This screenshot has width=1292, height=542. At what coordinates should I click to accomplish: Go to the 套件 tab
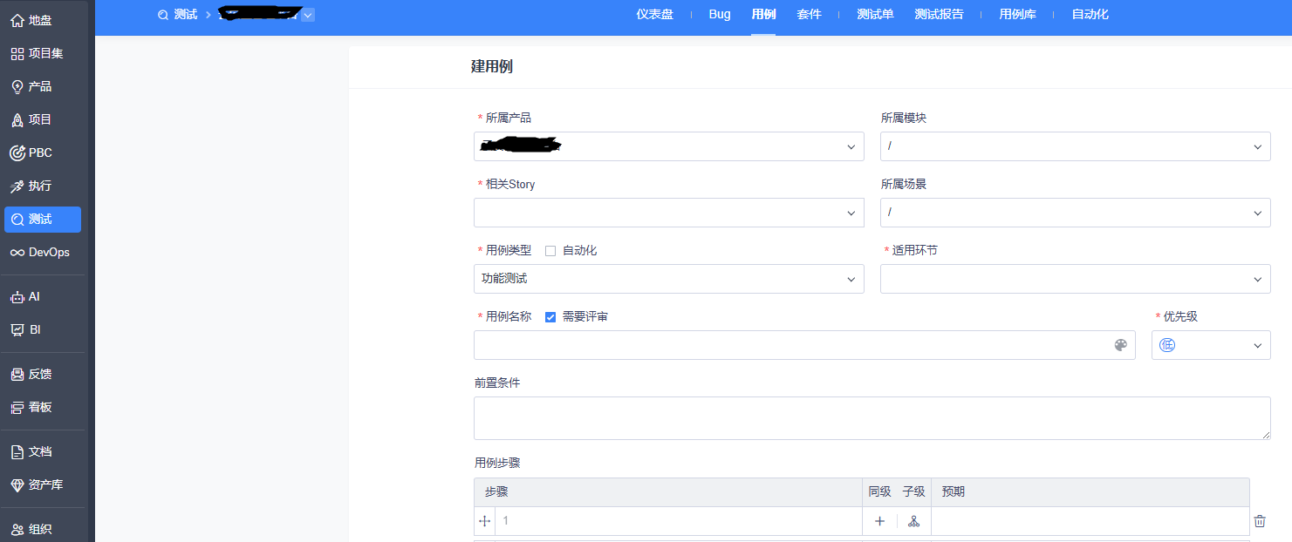tap(810, 15)
